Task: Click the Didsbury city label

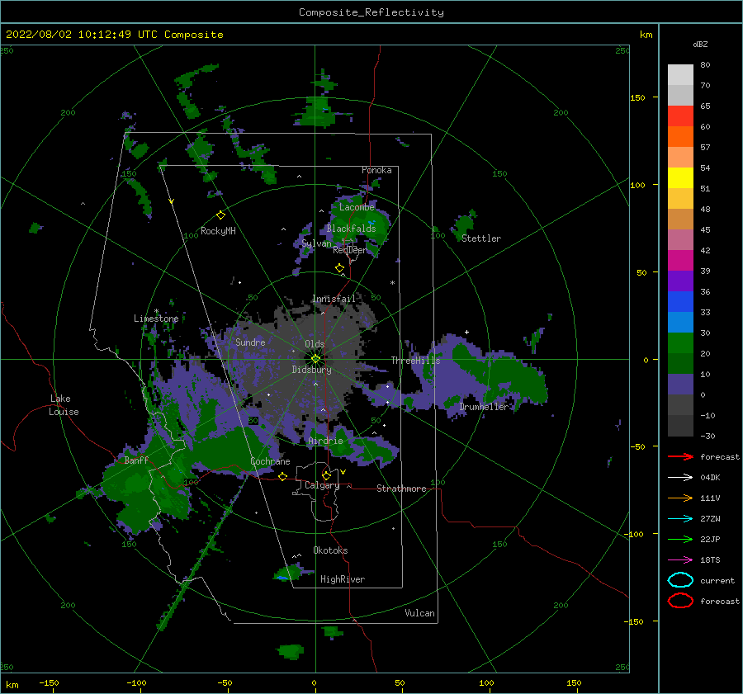Action: click(311, 370)
